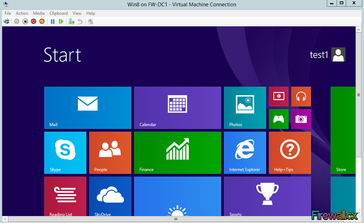This screenshot has width=364, height=223.
Task: Open the File menu
Action: pos(8,13)
